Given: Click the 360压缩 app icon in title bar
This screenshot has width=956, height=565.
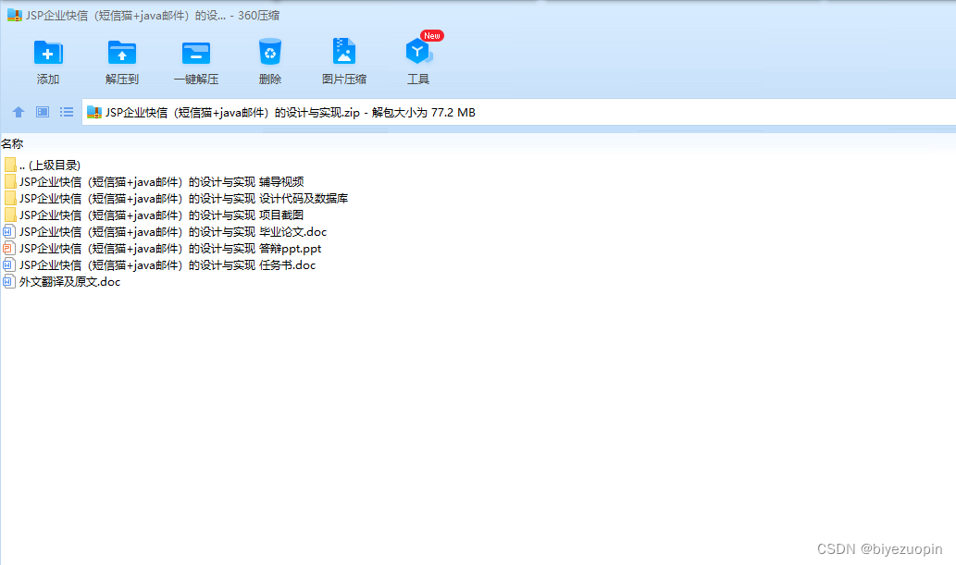Looking at the screenshot, I should tap(15, 15).
